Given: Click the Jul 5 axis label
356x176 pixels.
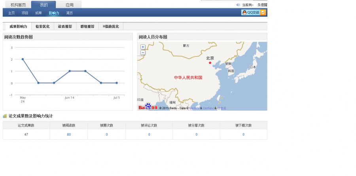Looking at the screenshot, I should tap(117, 98).
